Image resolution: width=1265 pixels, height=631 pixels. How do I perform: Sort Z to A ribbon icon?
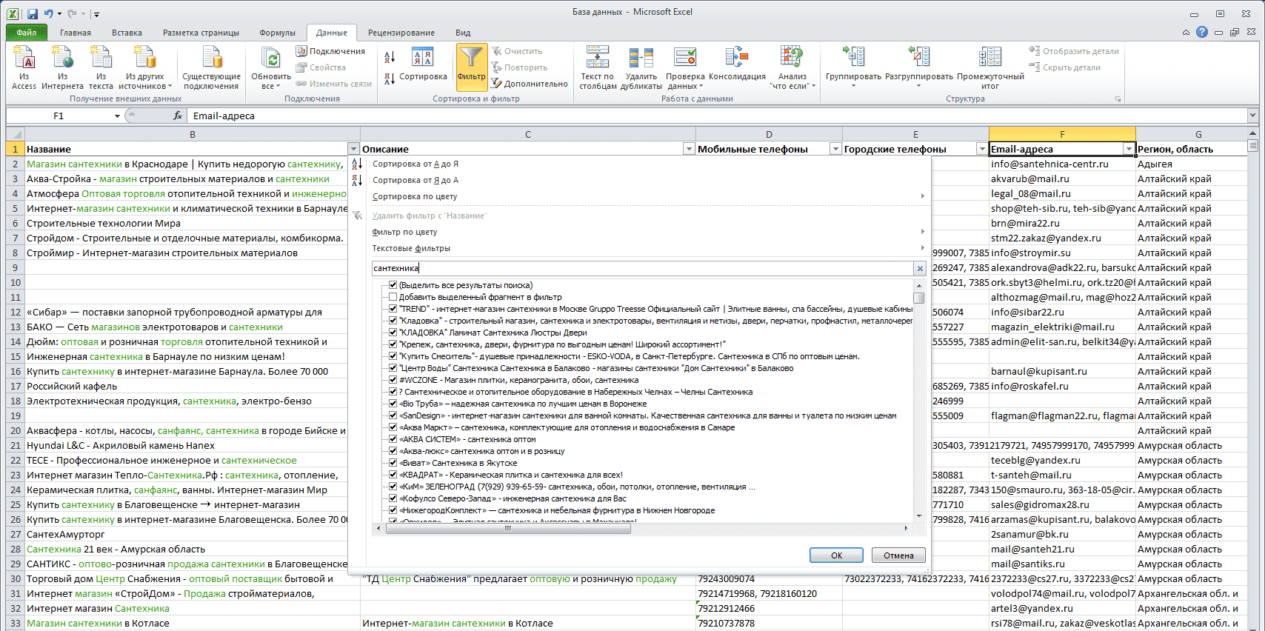coord(390,79)
